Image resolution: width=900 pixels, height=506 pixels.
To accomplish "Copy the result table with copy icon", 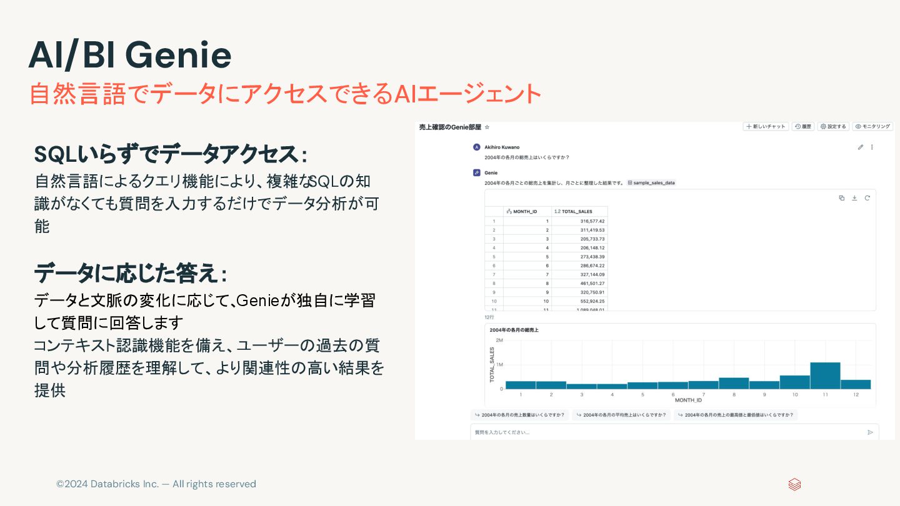I will coord(841,198).
